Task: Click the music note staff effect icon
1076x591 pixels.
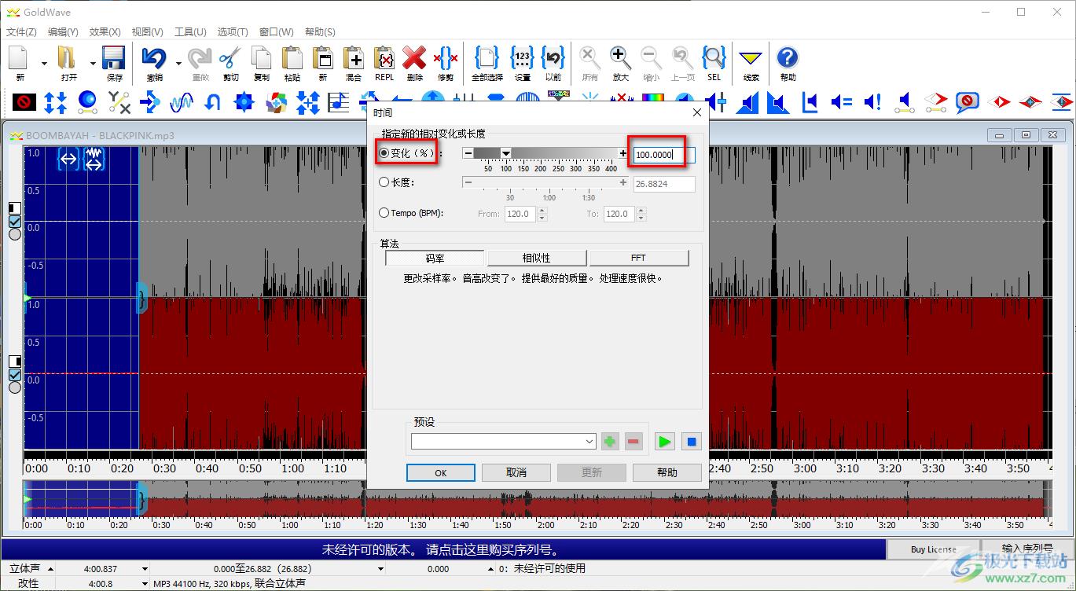Action: 339,102
